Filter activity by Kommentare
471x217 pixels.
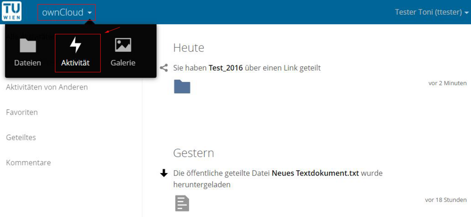[x=28, y=163]
